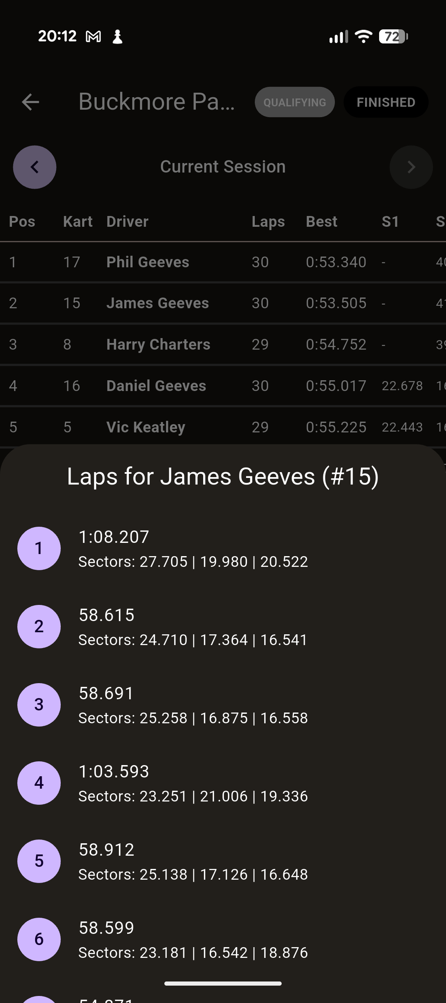Image resolution: width=446 pixels, height=1003 pixels.
Task: Tap the Gmail notification icon
Action: 93,37
